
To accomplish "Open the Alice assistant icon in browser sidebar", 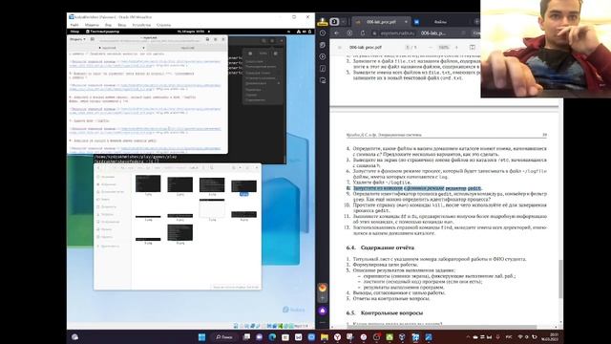I will pyautogui.click(x=323, y=311).
